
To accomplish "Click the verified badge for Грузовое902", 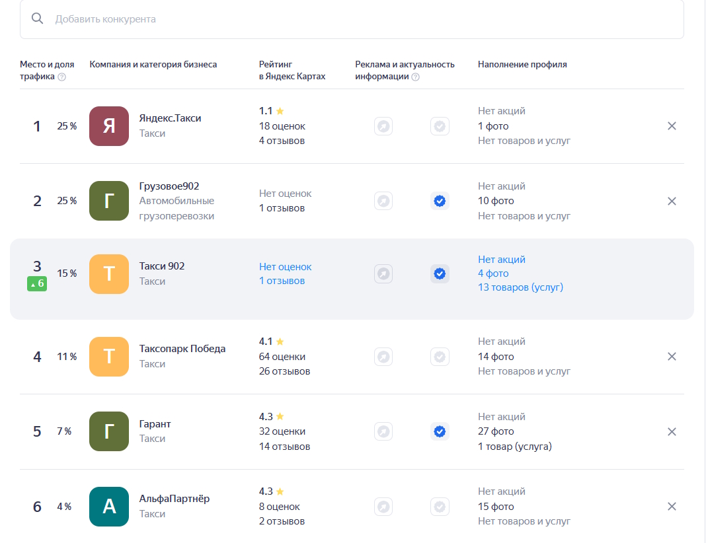I will [x=440, y=201].
